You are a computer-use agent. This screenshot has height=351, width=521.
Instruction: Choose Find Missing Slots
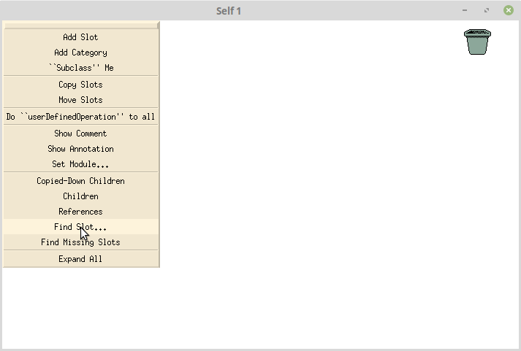tap(80, 242)
